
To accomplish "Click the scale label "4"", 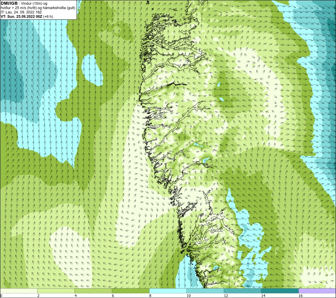I will pyautogui.click(x=75, y=296).
